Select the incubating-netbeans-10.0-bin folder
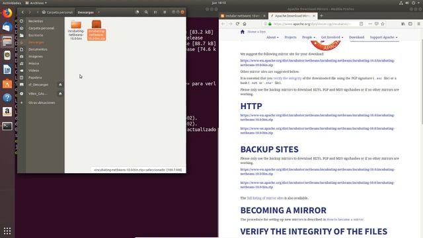The image size is (423, 238). (76, 30)
